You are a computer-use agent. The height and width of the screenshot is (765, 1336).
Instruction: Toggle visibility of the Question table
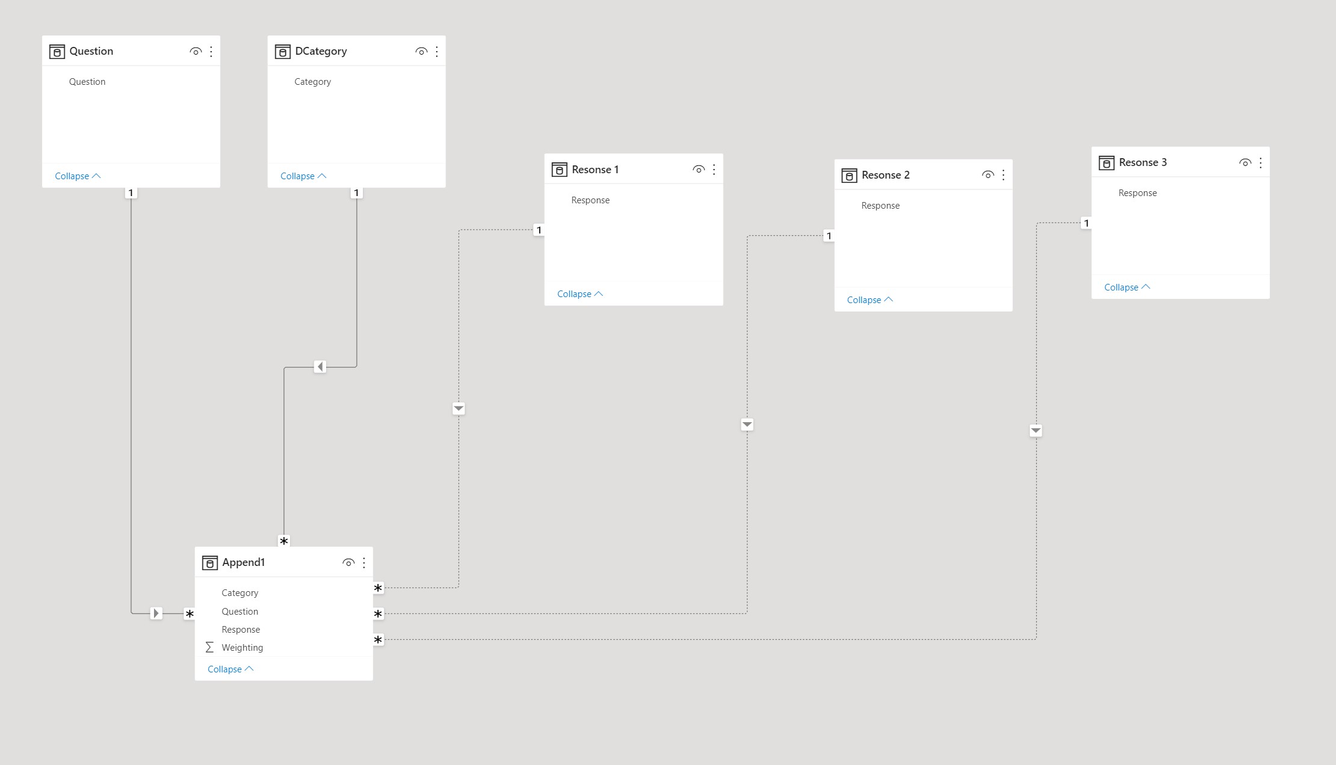tap(196, 52)
